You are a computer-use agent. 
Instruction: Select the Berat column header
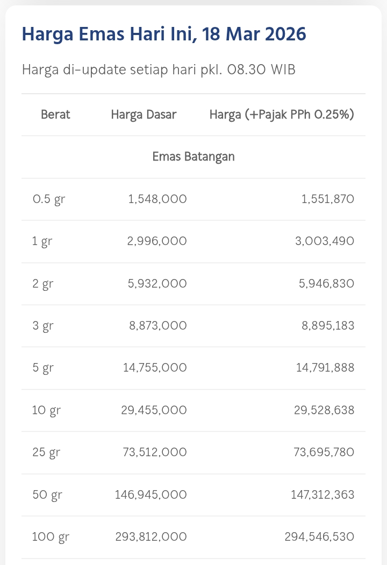pos(55,115)
